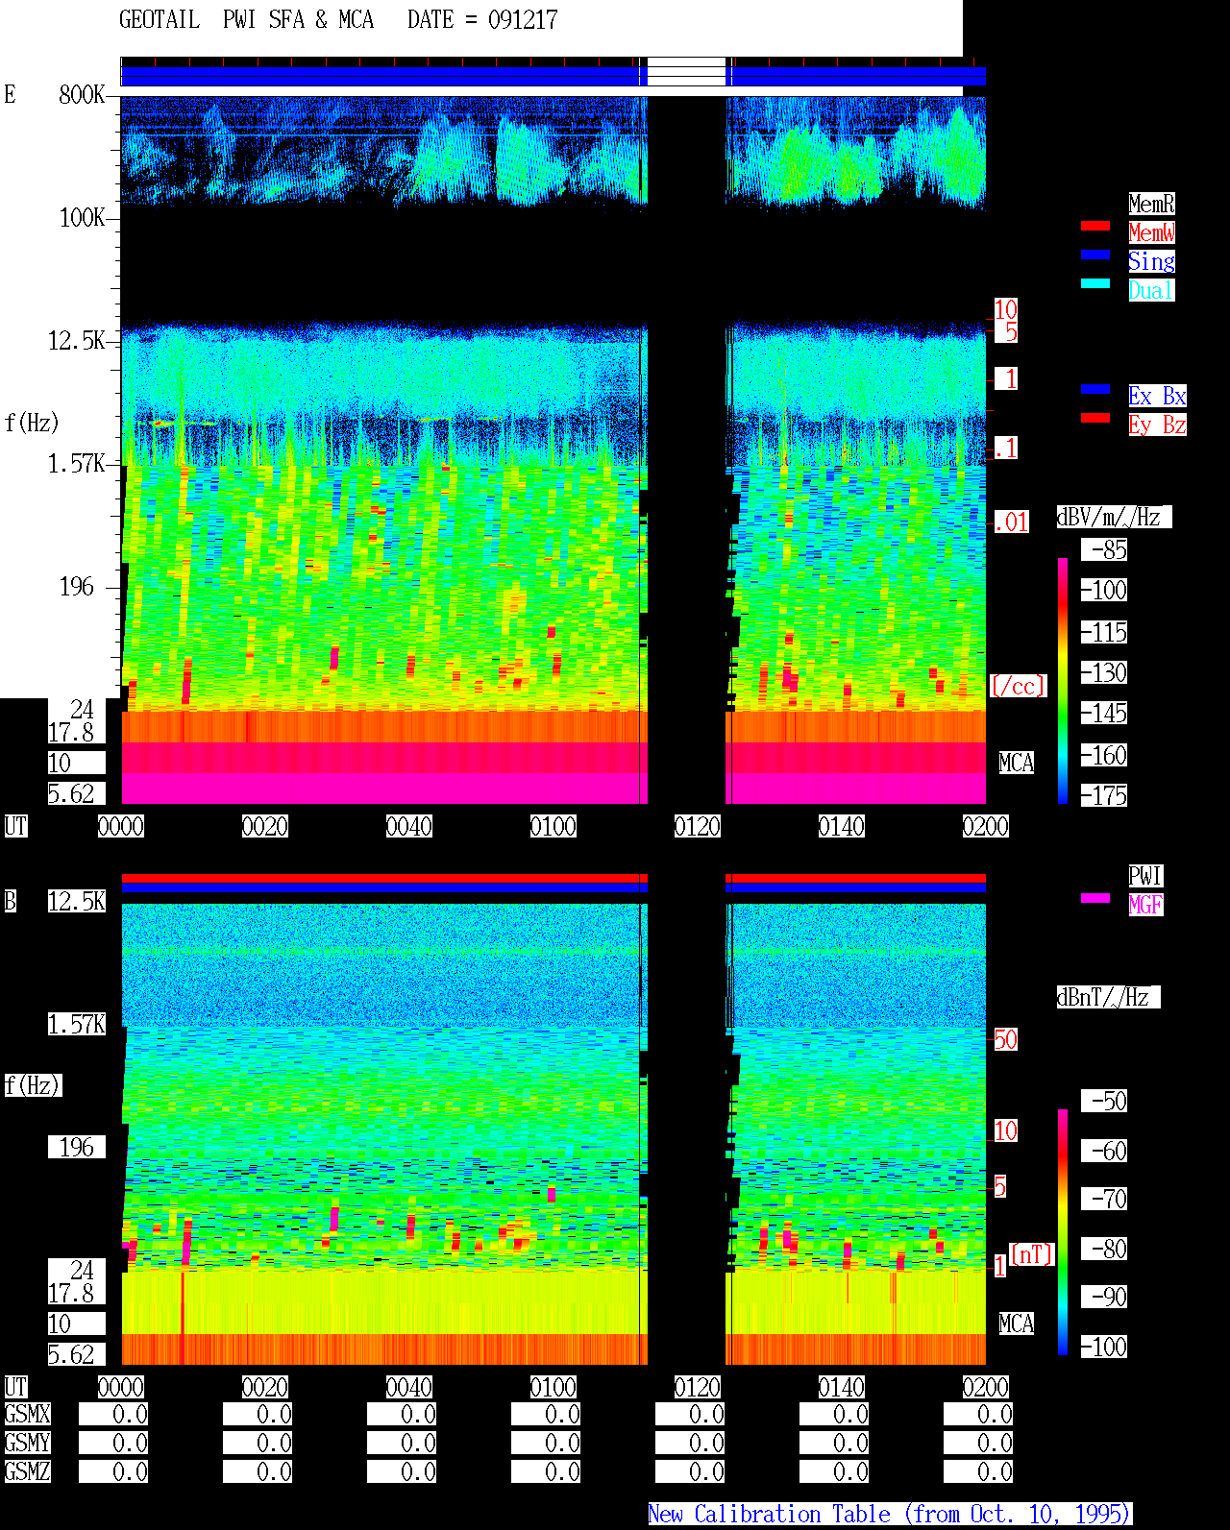Click the B panel MCA label

coord(1017,1324)
